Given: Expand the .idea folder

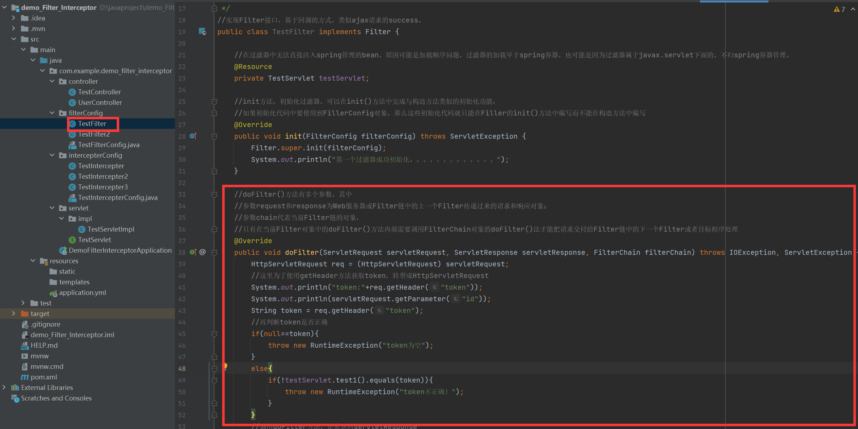Looking at the screenshot, I should coord(13,18).
